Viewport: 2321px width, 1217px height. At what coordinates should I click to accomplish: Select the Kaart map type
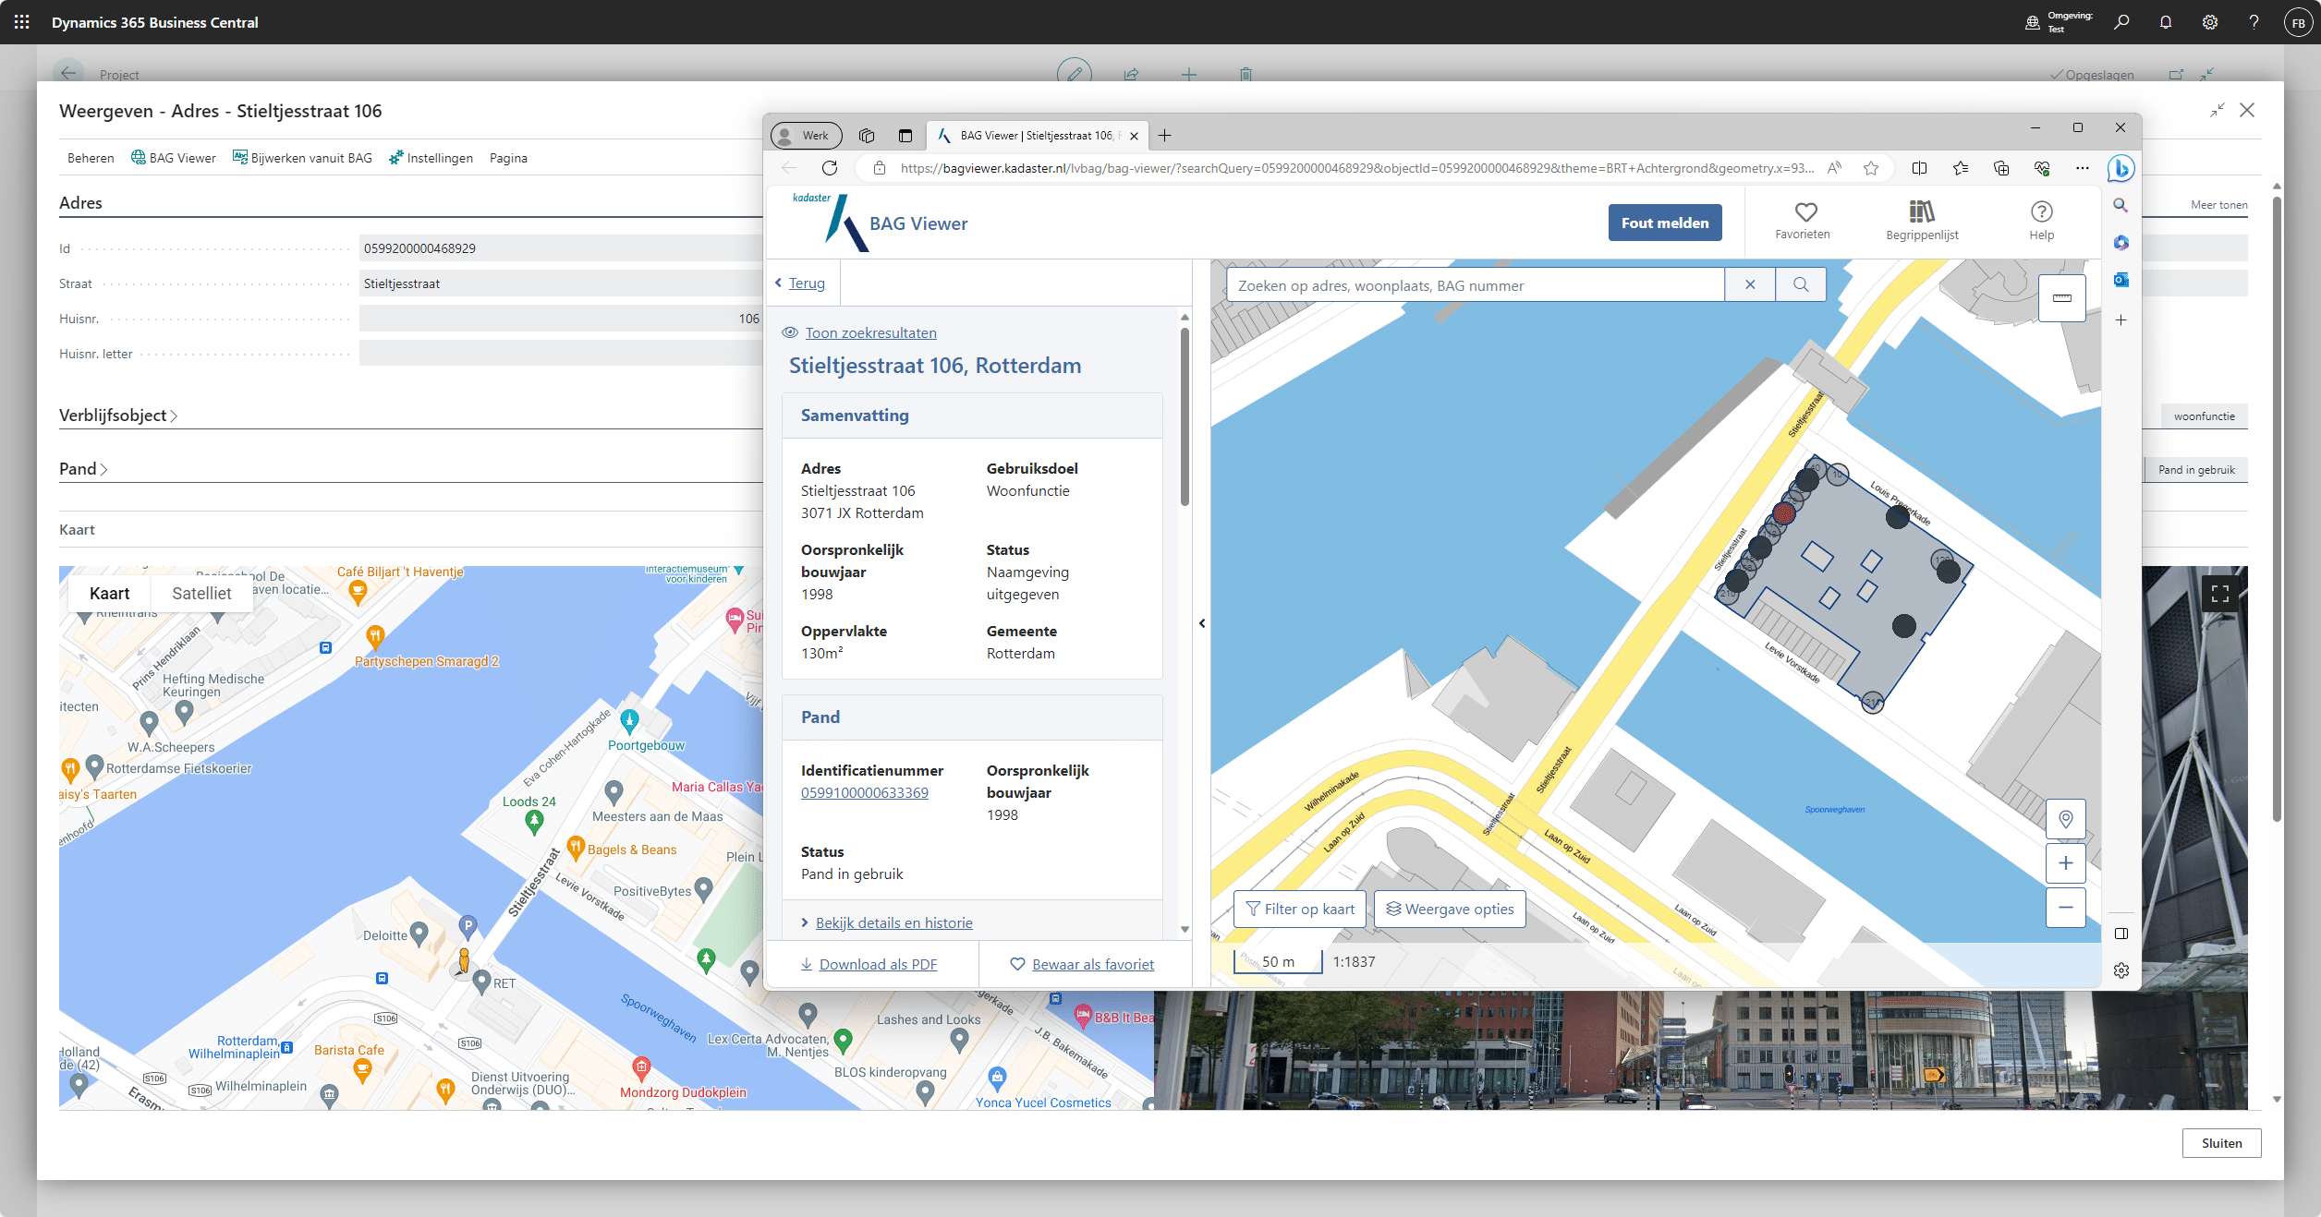[x=109, y=594]
